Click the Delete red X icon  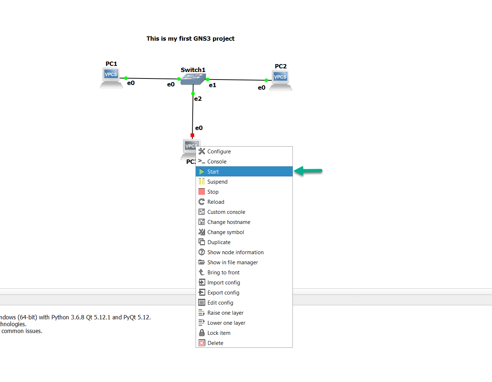coord(202,343)
